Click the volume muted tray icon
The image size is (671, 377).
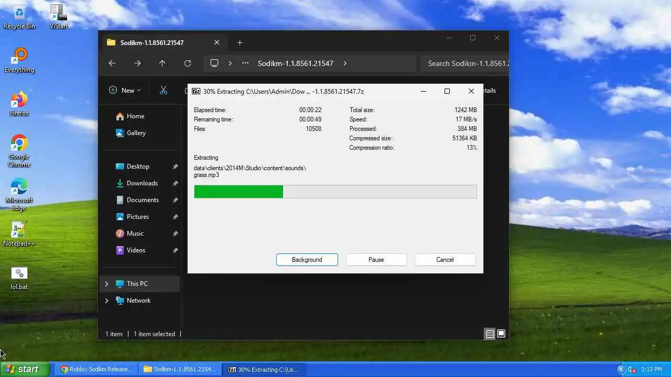tap(632, 370)
